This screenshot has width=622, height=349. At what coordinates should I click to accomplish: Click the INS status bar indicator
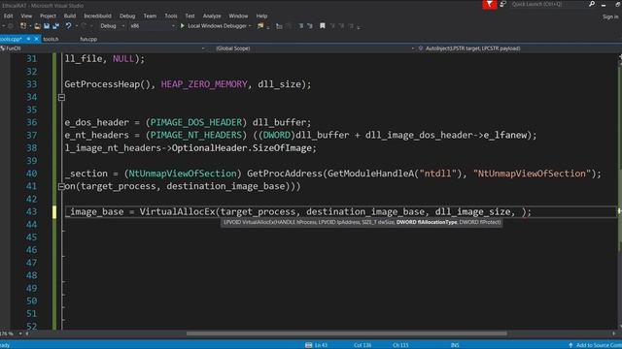[455, 345]
